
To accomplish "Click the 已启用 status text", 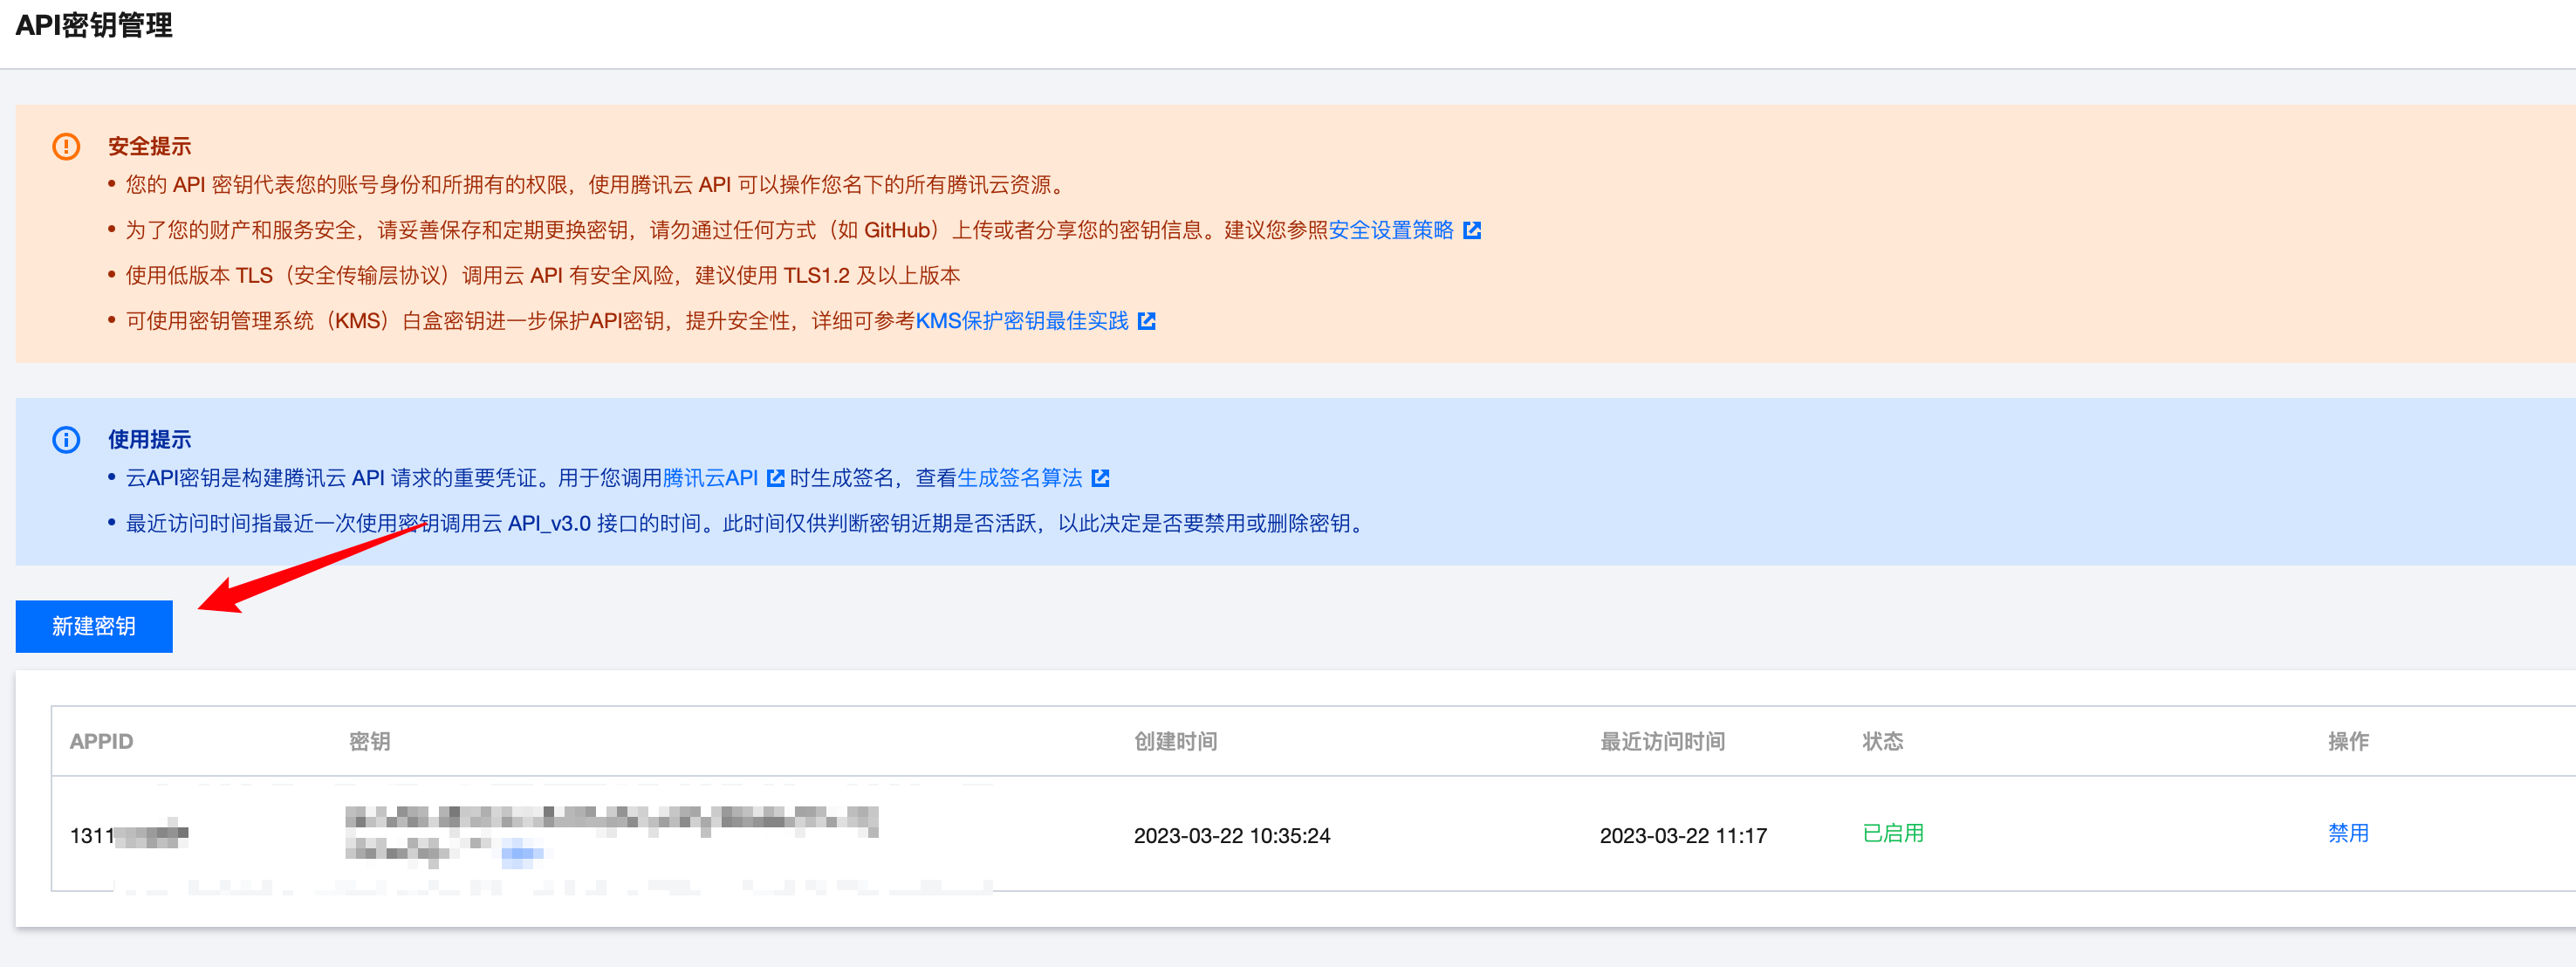I will (1892, 833).
